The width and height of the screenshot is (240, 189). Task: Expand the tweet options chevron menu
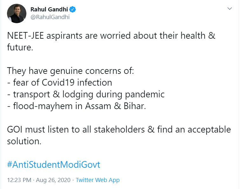click(230, 9)
